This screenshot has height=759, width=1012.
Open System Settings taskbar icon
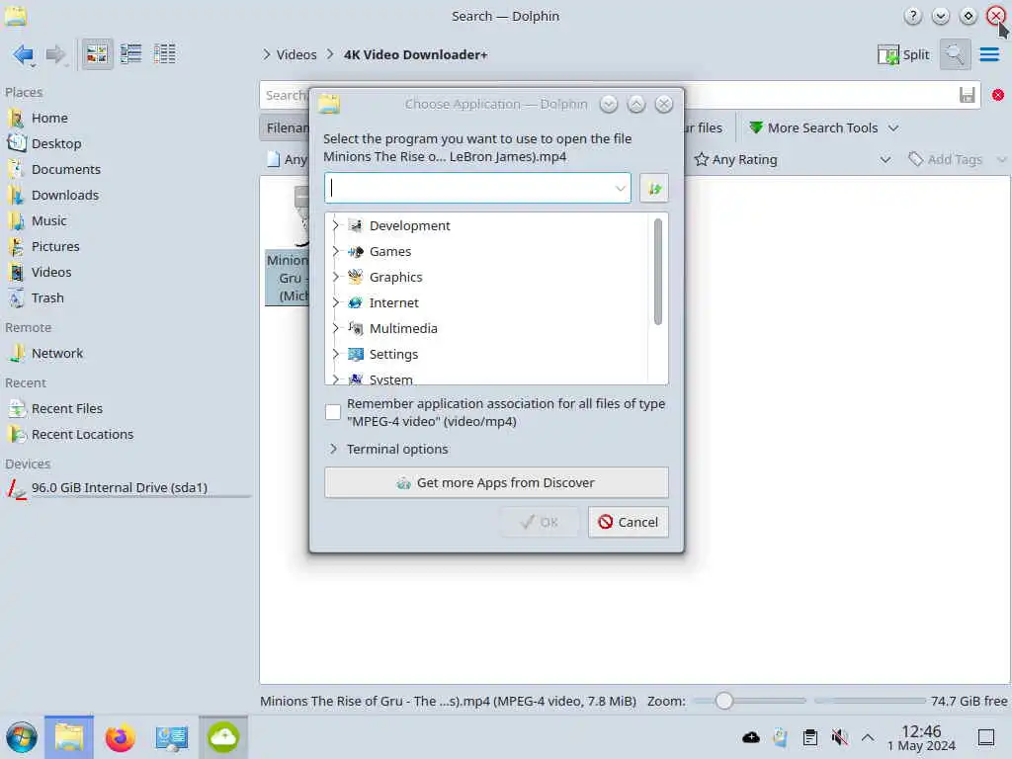tap(171, 737)
